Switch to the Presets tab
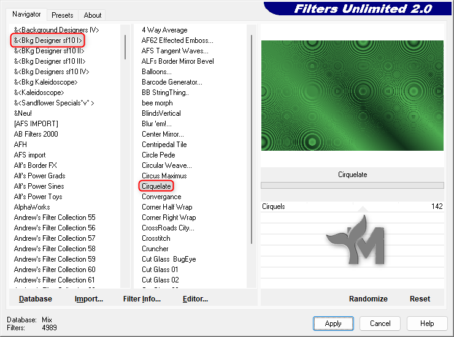The height and width of the screenshot is (337, 454). pyautogui.click(x=63, y=15)
